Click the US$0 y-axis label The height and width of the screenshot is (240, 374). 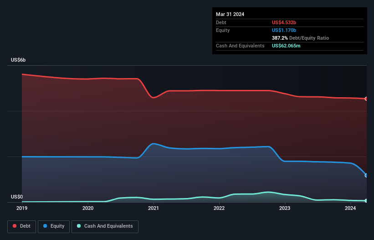(x=17, y=197)
